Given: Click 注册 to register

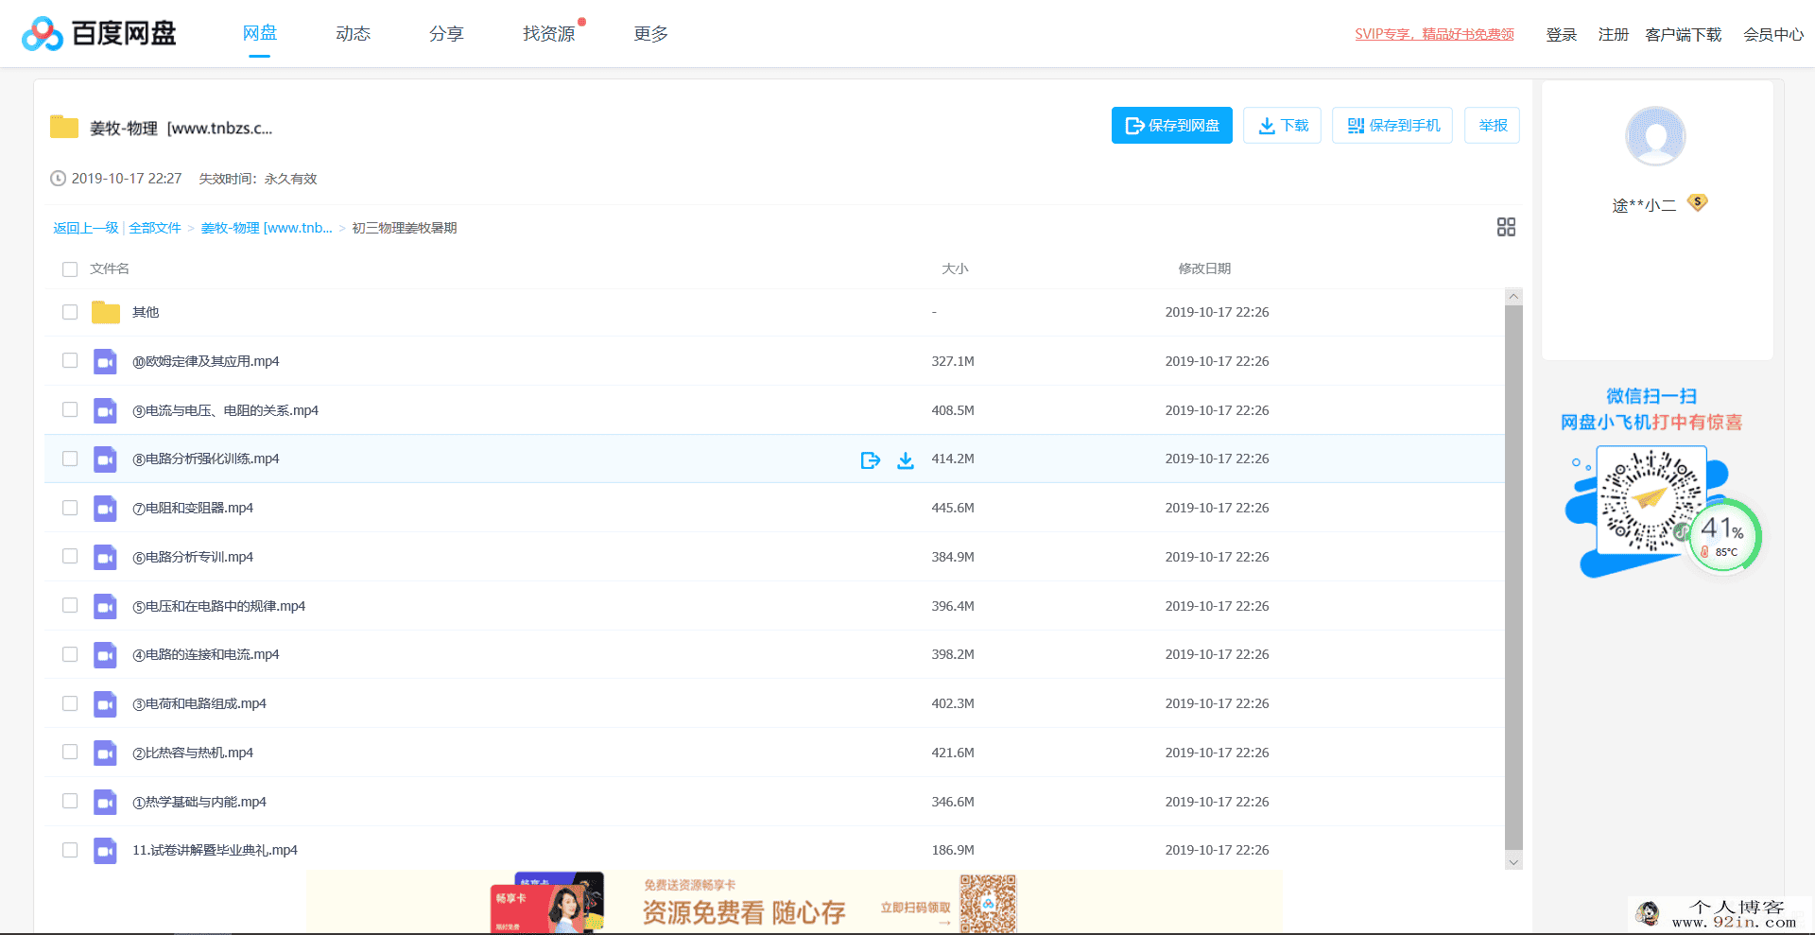Looking at the screenshot, I should [1614, 35].
